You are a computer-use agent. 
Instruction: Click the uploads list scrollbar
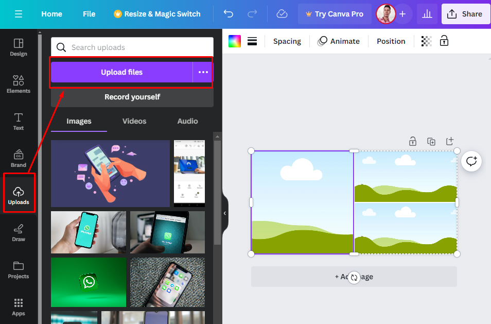[x=217, y=193]
